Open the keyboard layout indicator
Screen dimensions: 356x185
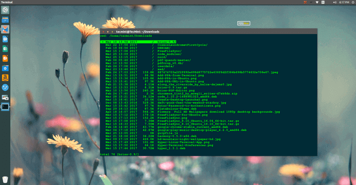(323, 2)
